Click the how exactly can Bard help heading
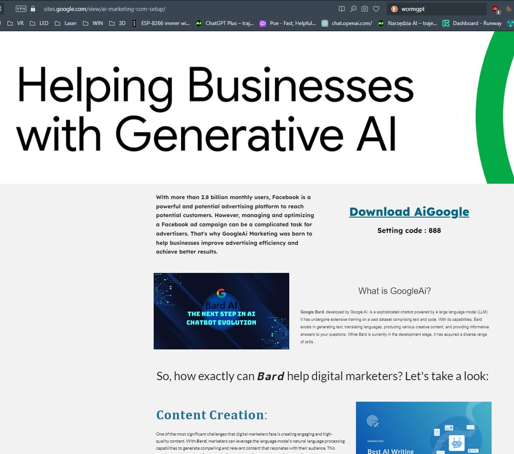This screenshot has width=514, height=454. 323,376
